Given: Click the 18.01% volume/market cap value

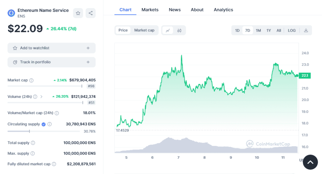Looking at the screenshot, I should point(89,113).
